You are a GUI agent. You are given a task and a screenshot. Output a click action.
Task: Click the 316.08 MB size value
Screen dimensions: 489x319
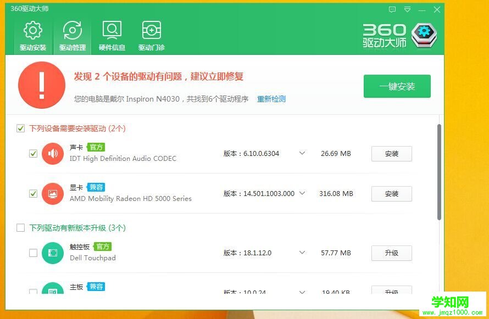pos(336,194)
